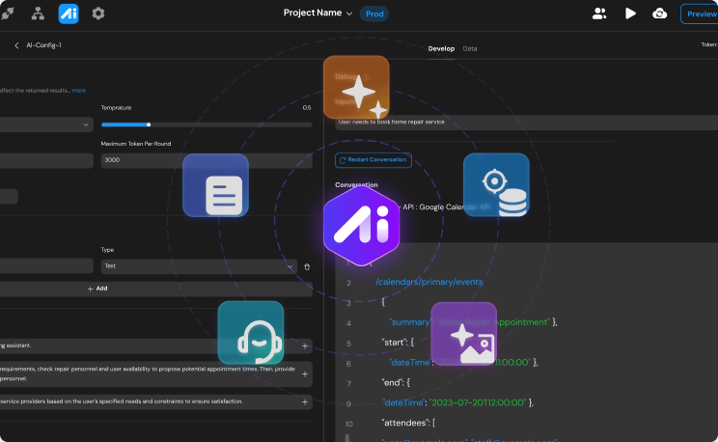718x442 pixels.
Task: Click the Restart Conversation button
Action: (373, 159)
